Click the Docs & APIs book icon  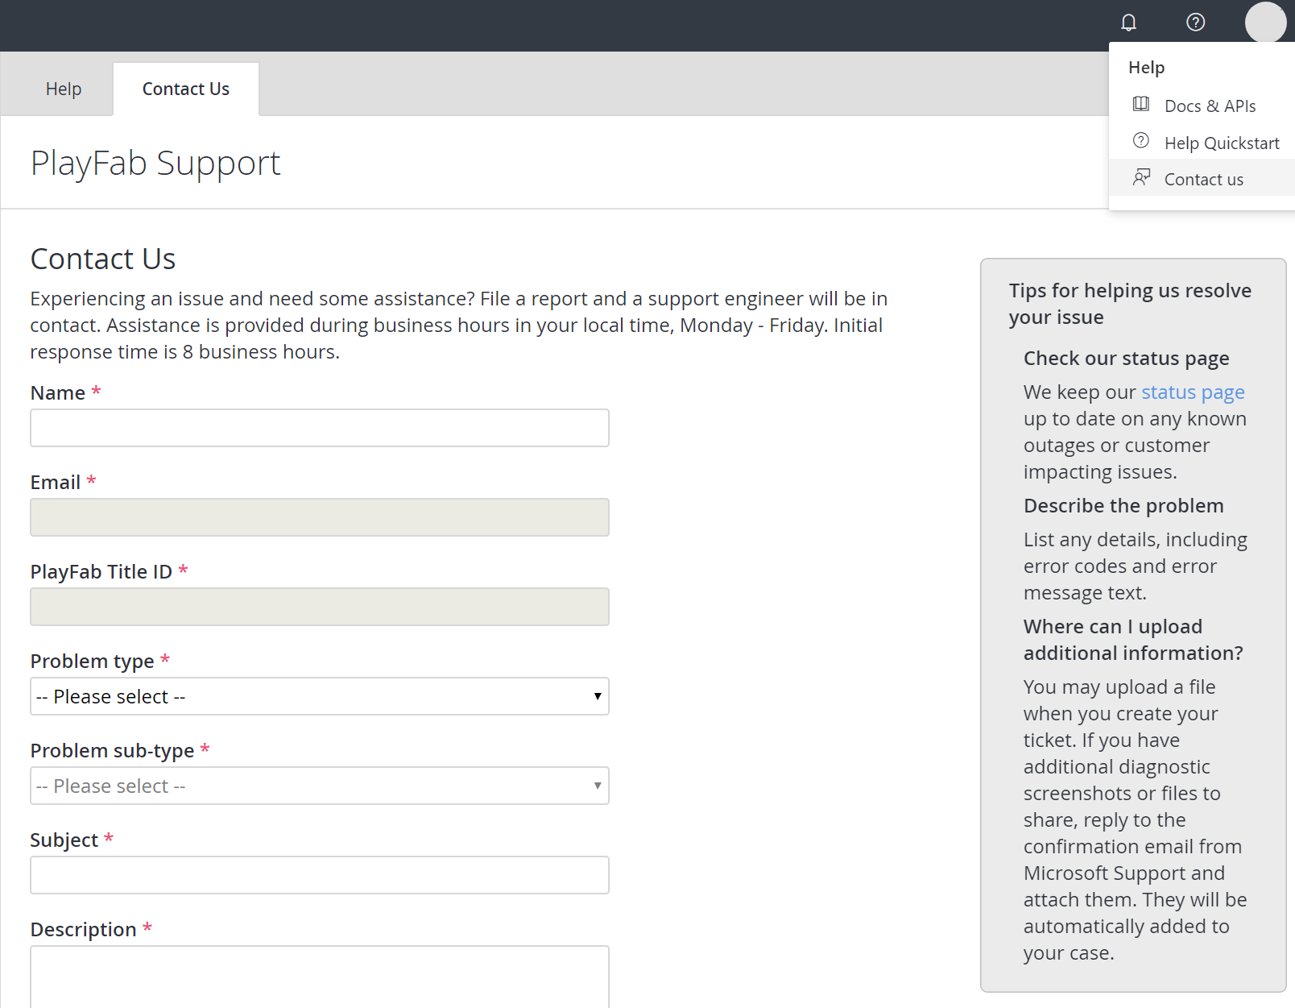click(1141, 104)
